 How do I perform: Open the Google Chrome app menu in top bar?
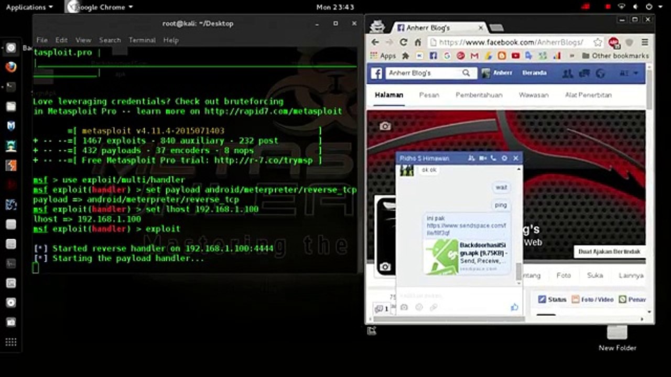100,7
